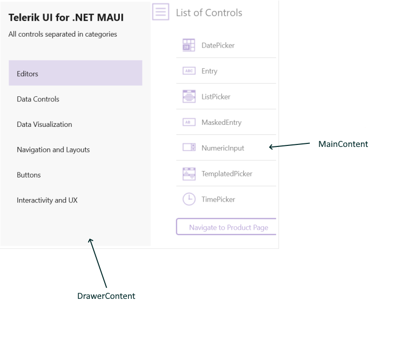Select the Editors category
The height and width of the screenshot is (351, 401).
pyautogui.click(x=27, y=73)
